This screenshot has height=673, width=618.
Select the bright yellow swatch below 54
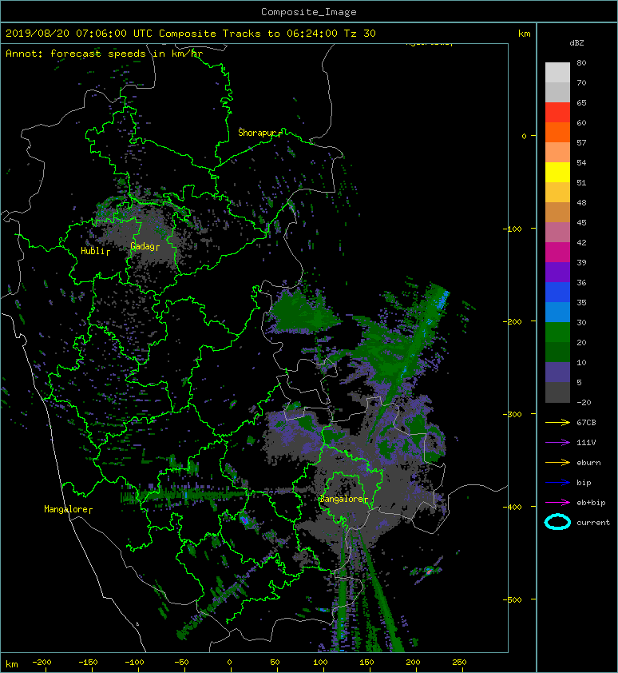[x=557, y=172]
